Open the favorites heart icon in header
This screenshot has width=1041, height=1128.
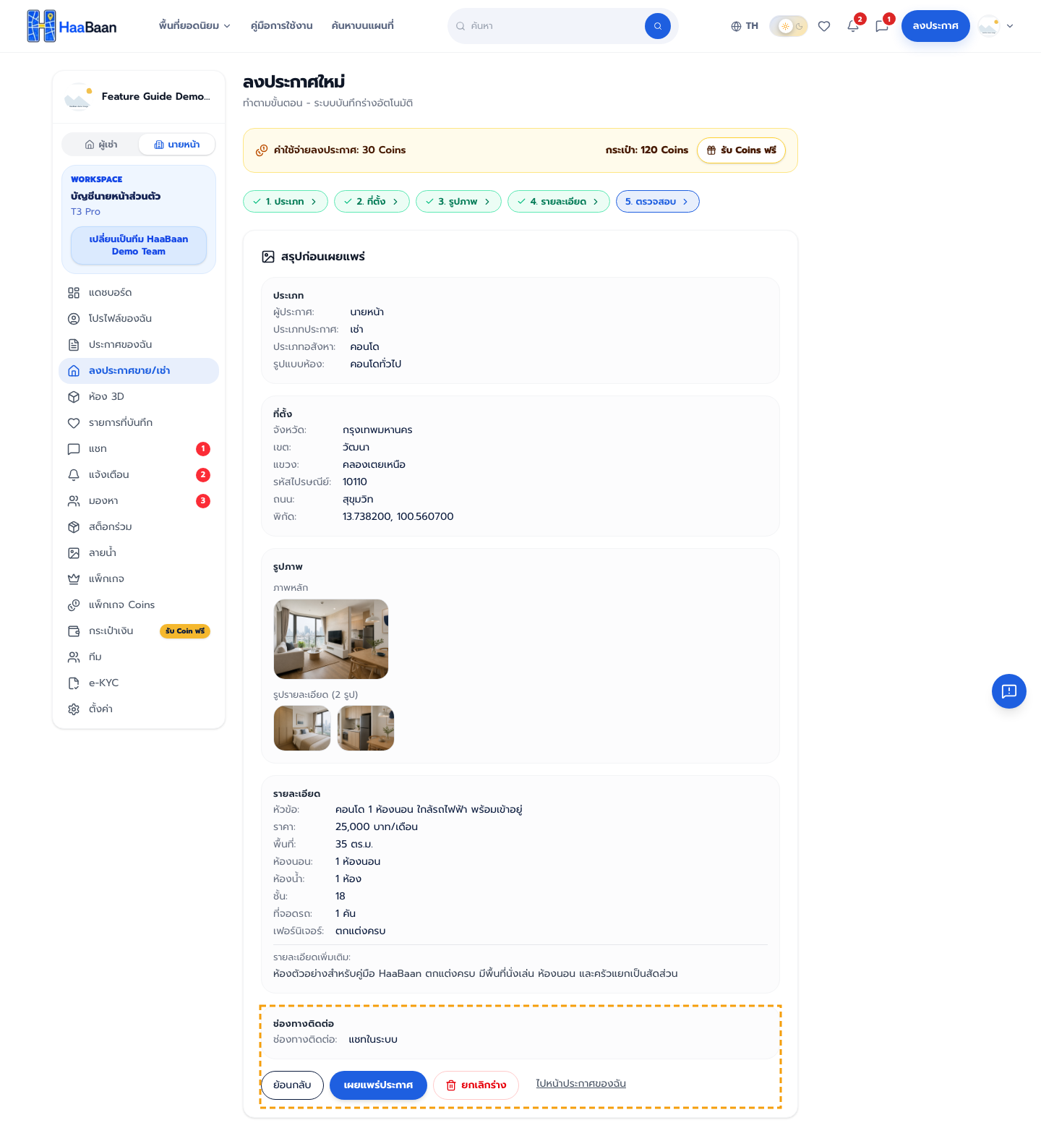tap(824, 26)
